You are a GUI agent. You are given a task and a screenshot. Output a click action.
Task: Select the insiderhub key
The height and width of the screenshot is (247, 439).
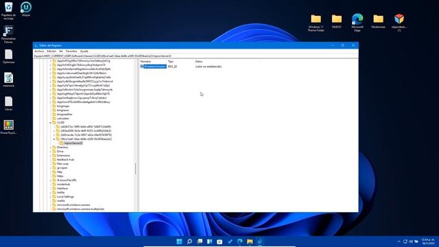tap(63, 185)
